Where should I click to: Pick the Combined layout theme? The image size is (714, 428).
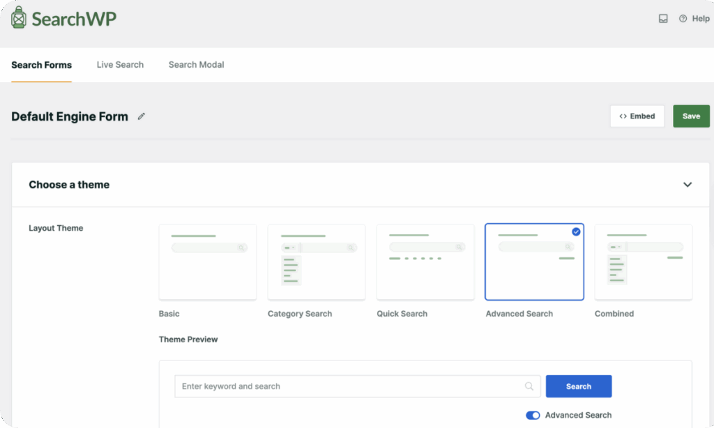pos(644,262)
